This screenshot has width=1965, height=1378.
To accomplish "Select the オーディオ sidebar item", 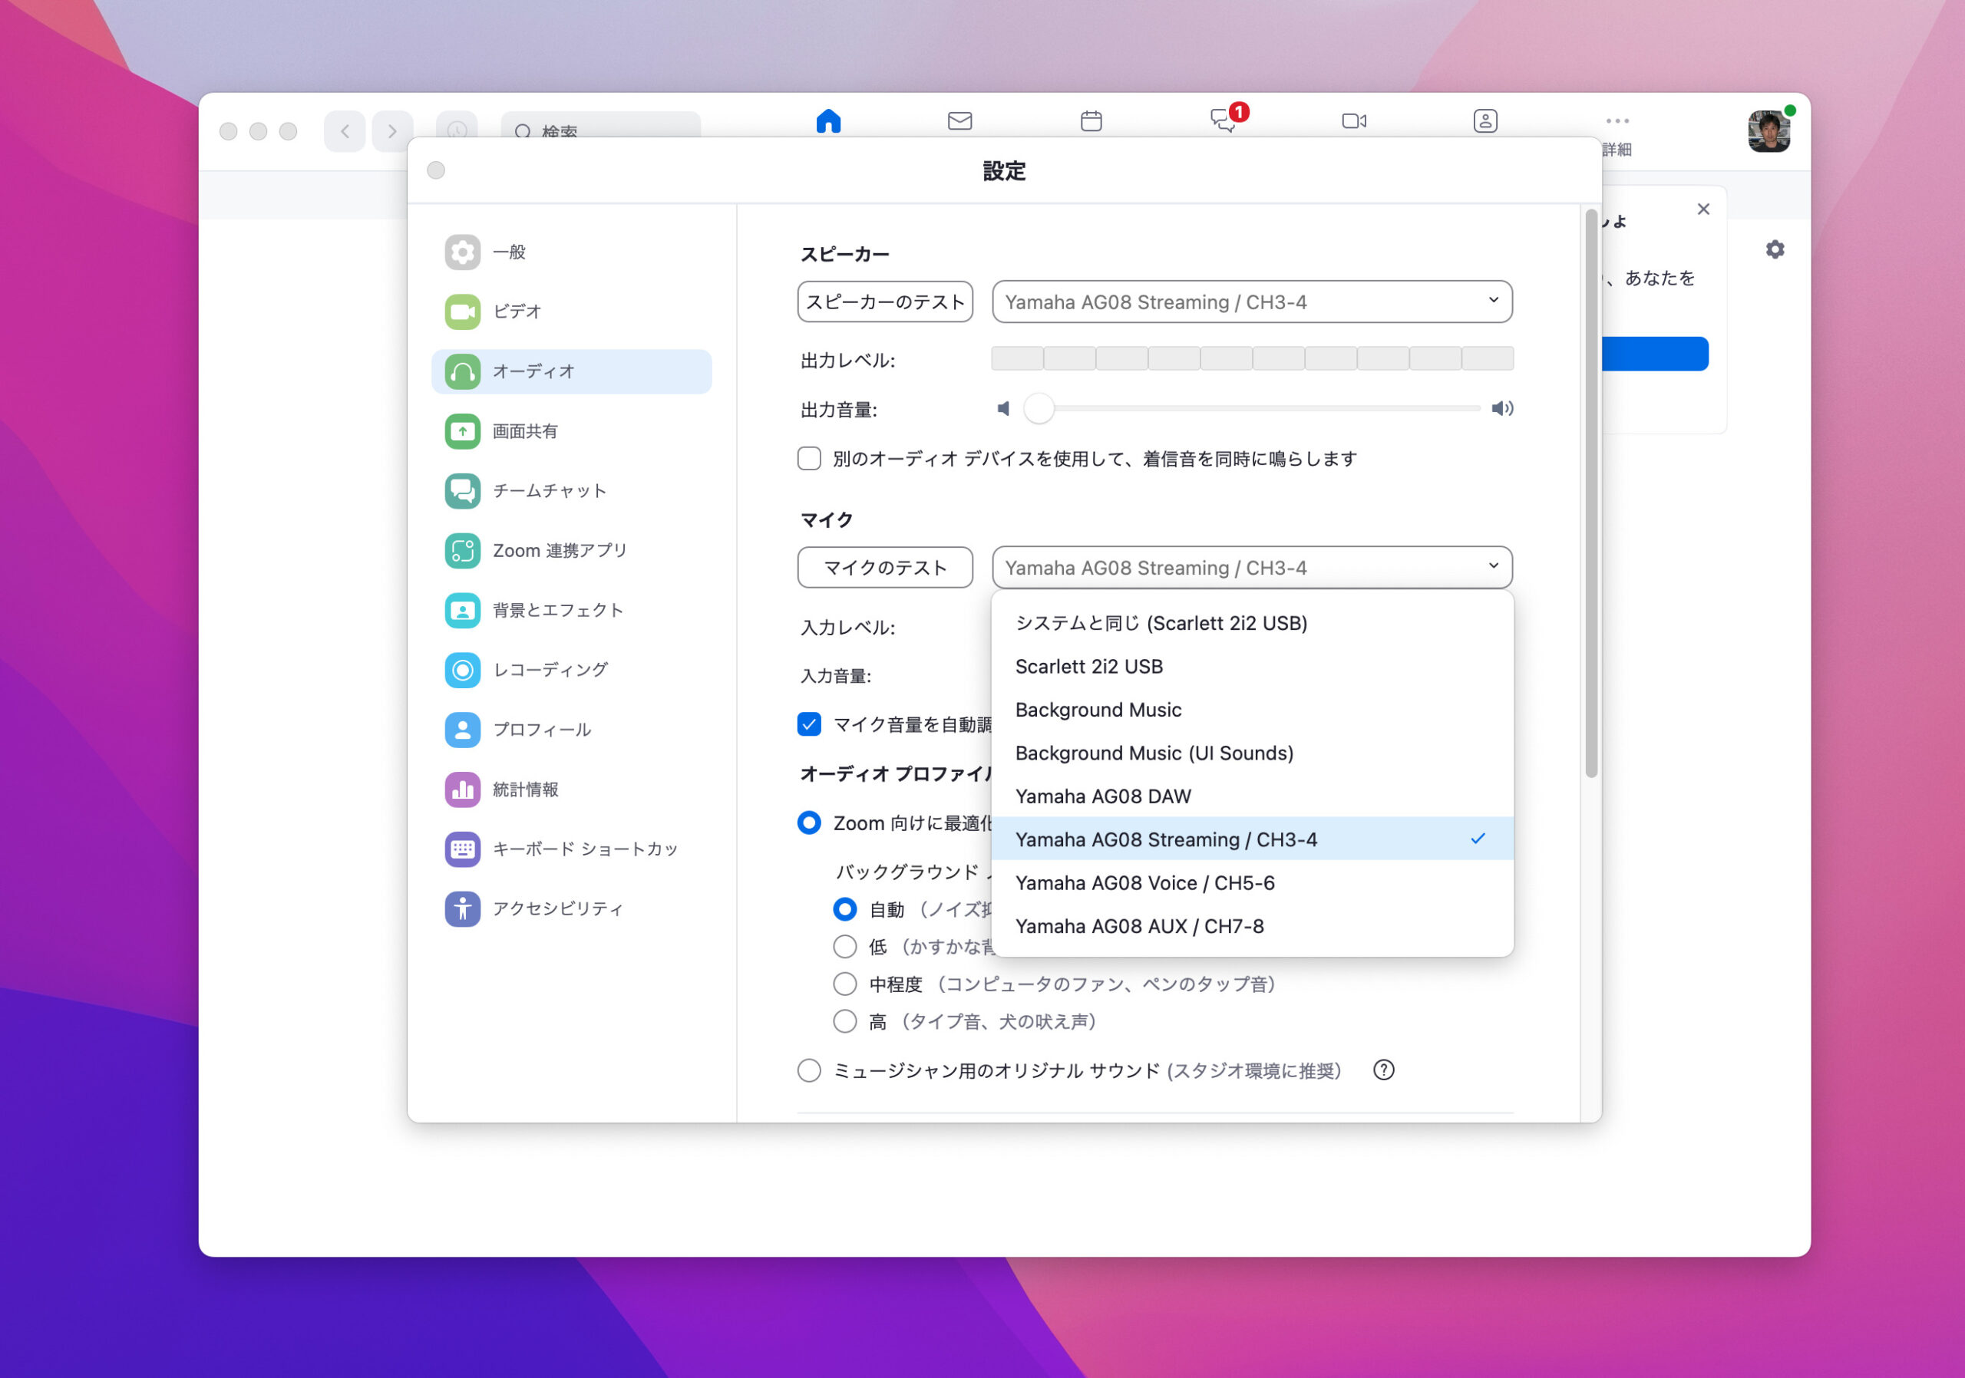I will click(x=571, y=371).
